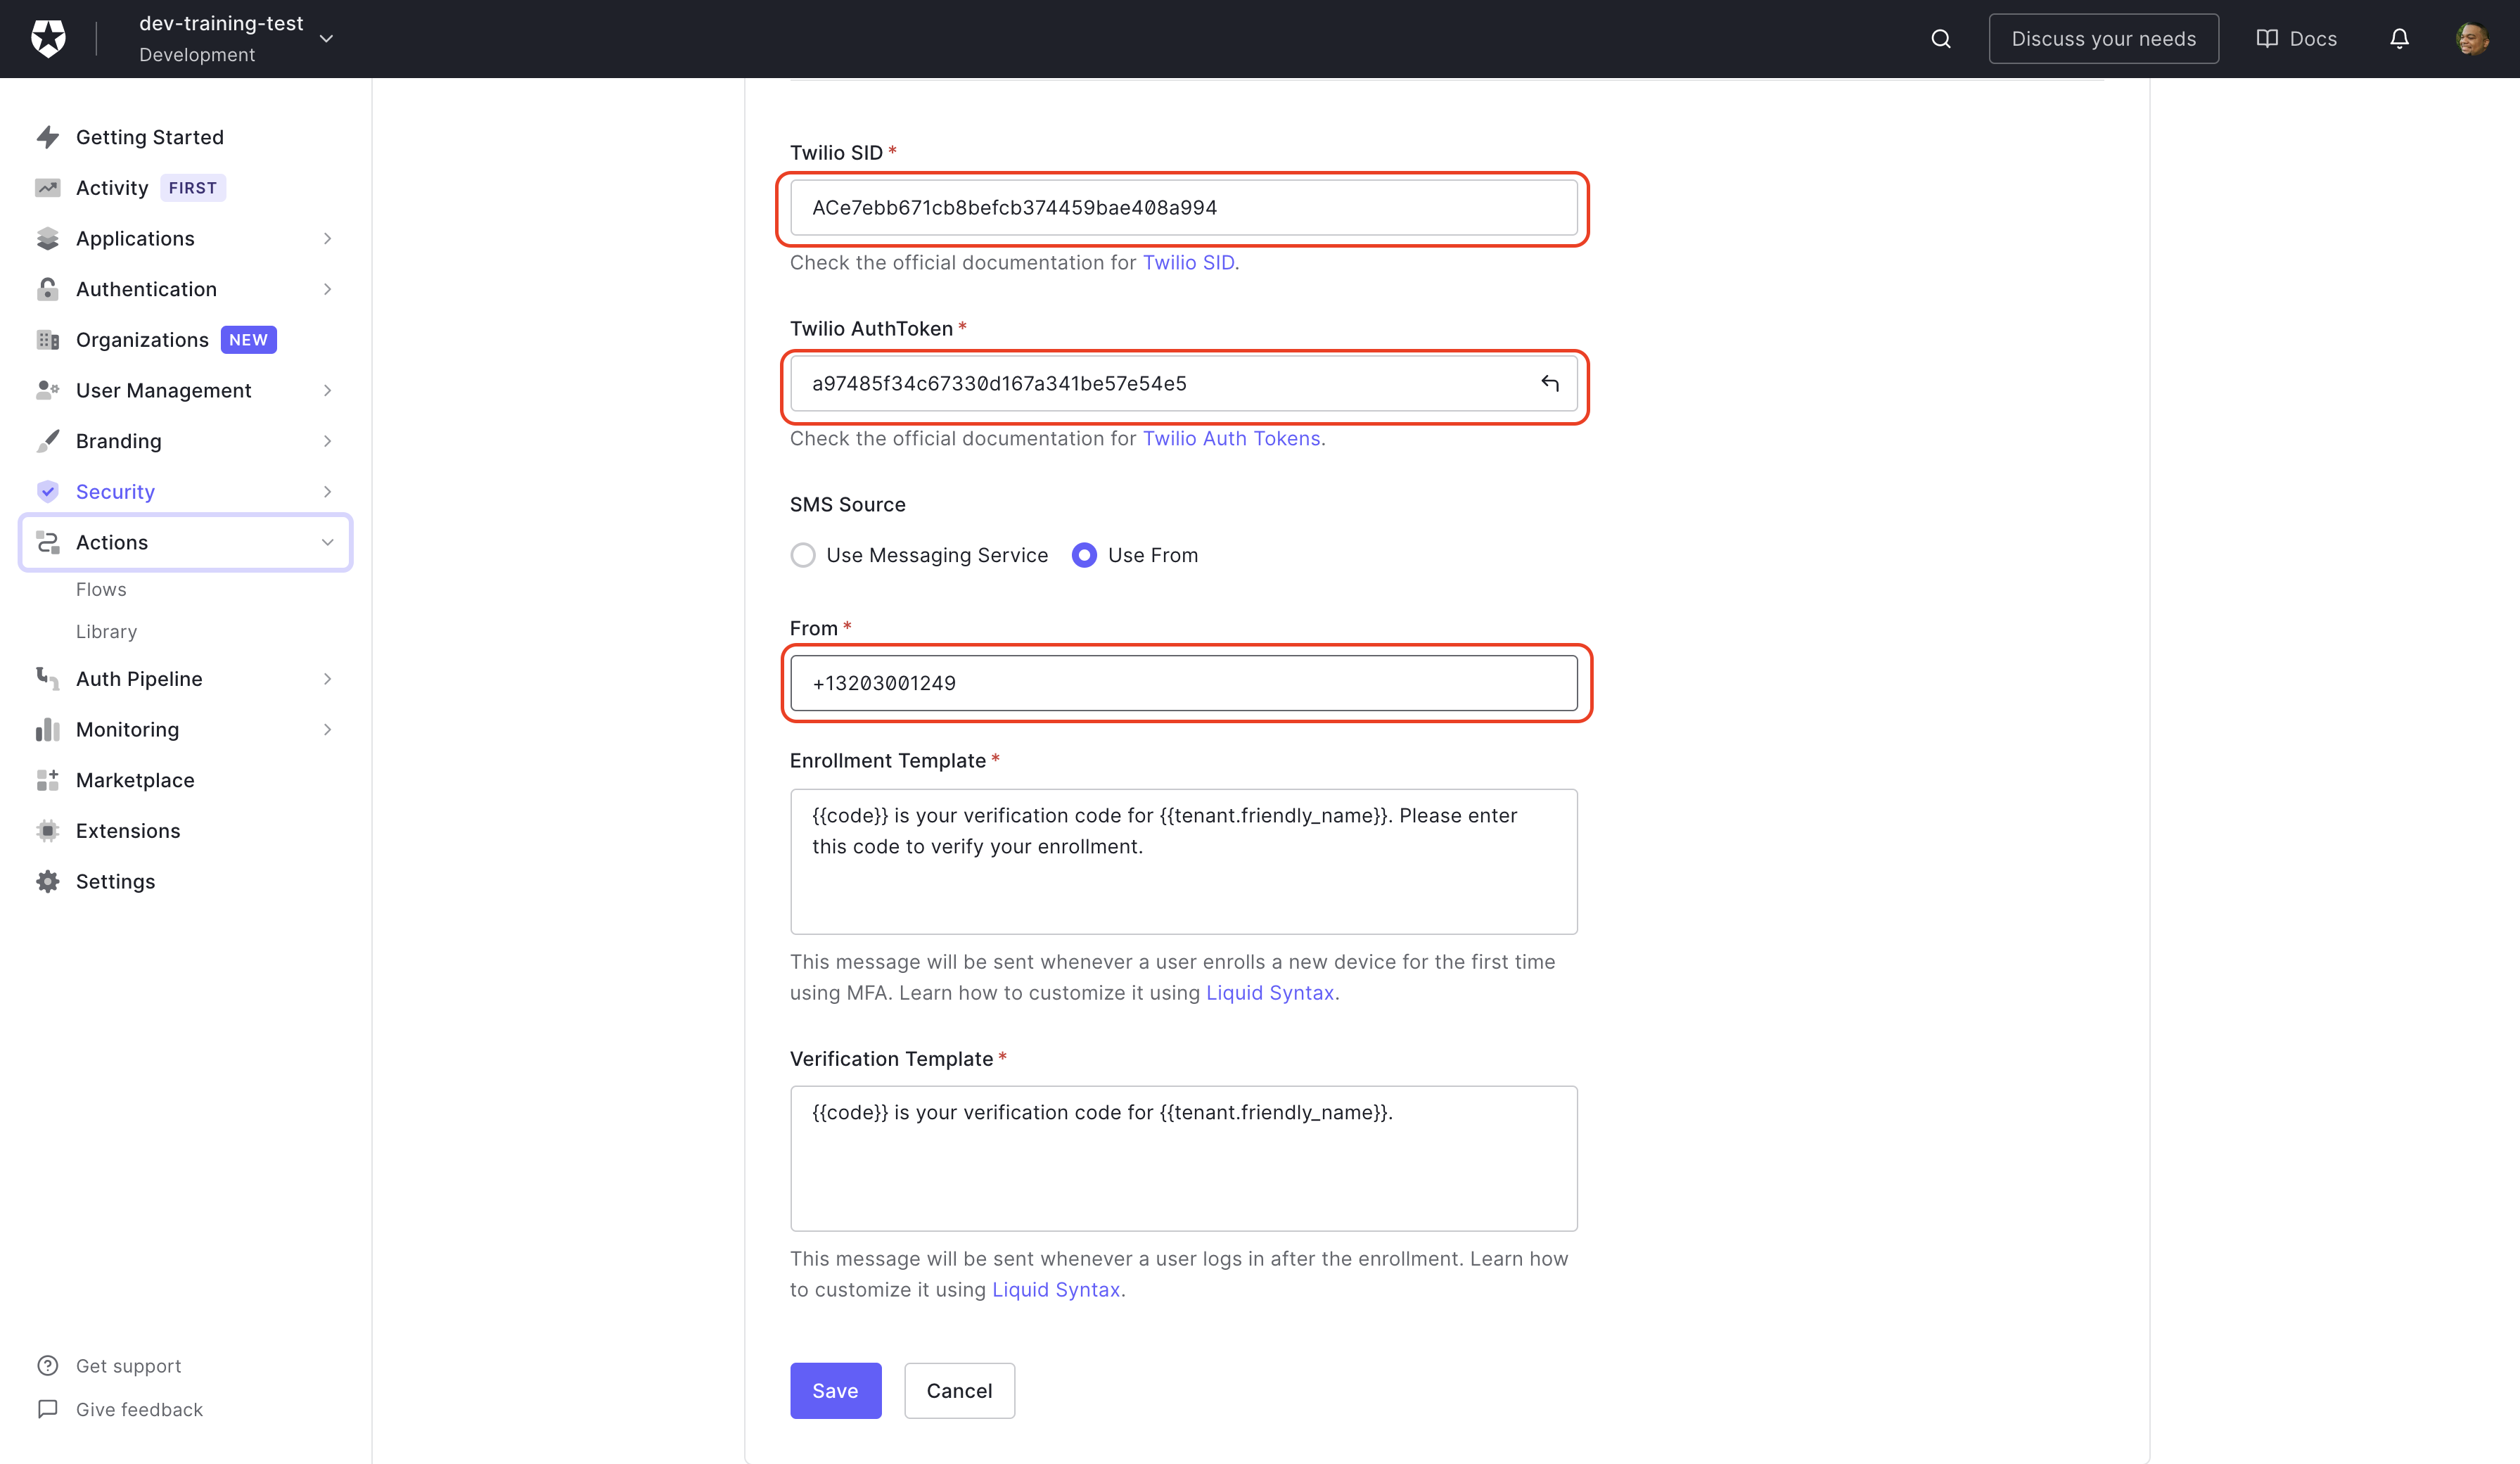The height and width of the screenshot is (1464, 2520).
Task: Open Flows under Actions
Action: coord(101,589)
